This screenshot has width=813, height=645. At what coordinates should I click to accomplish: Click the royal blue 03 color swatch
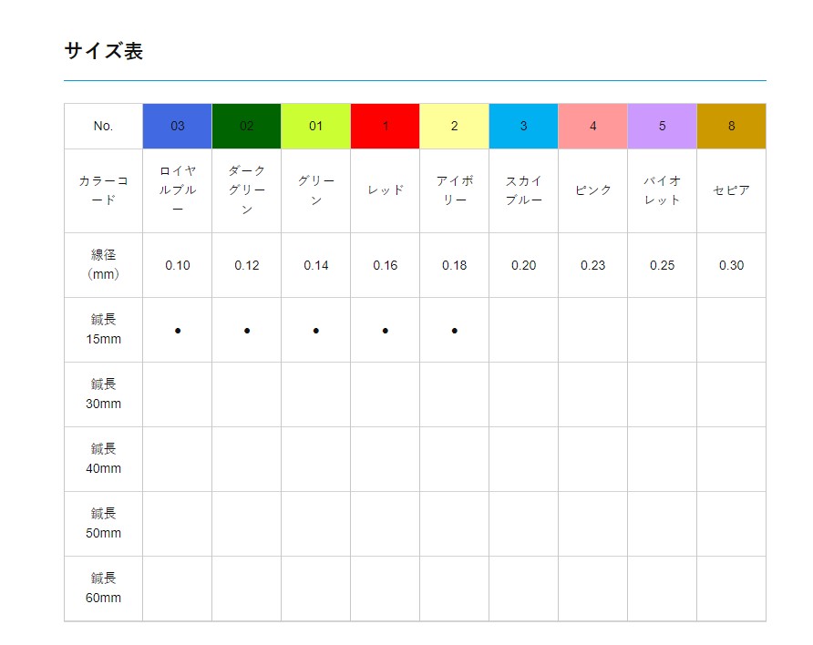[177, 126]
